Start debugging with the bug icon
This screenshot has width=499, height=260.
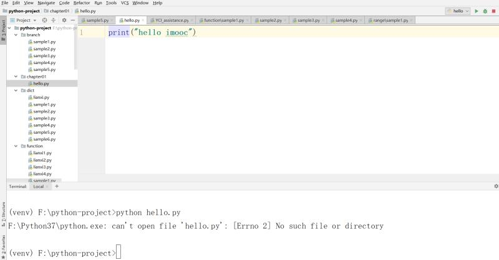(x=485, y=11)
